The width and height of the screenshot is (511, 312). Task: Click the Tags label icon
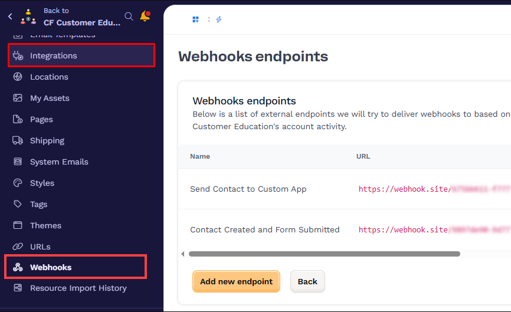click(x=18, y=204)
